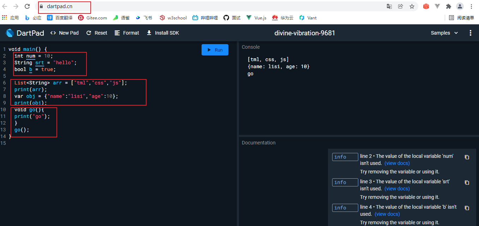Click the red cube extension icon
Screen dimensions: 479x226
click(426, 6)
